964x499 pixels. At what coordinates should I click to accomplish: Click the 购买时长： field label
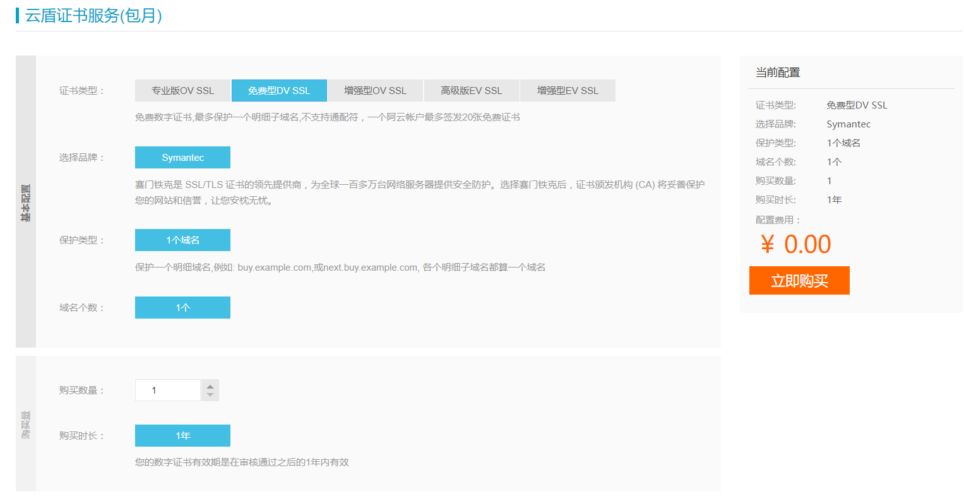coord(82,436)
